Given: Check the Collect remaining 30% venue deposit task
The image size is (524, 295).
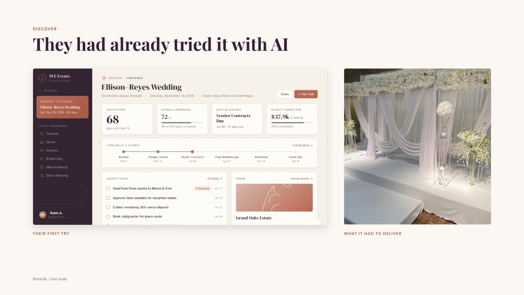Looking at the screenshot, I should pyautogui.click(x=108, y=207).
